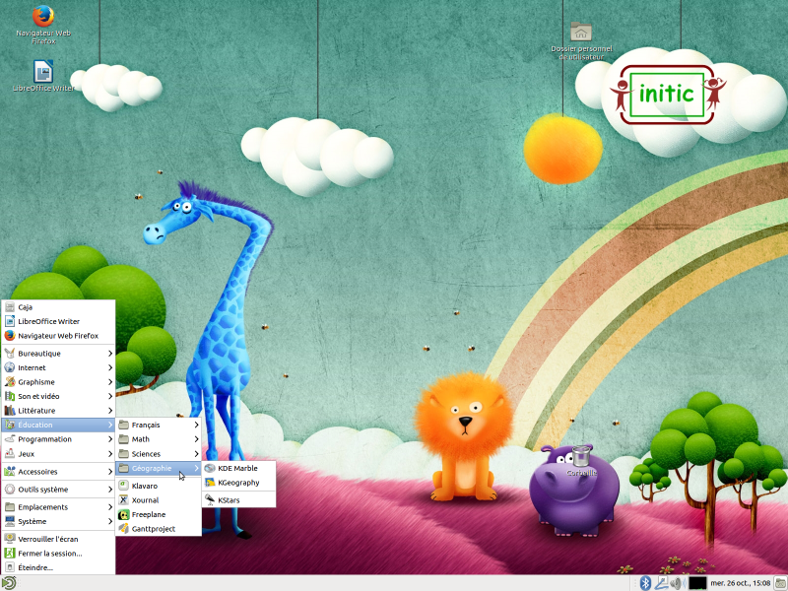Expand the Jeux submenu

(x=58, y=454)
